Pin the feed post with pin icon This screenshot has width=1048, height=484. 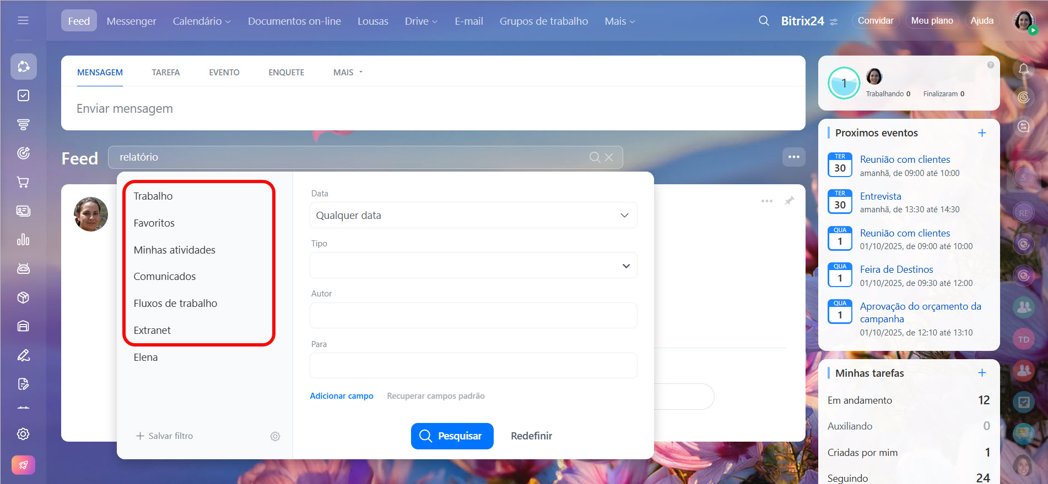(x=789, y=201)
